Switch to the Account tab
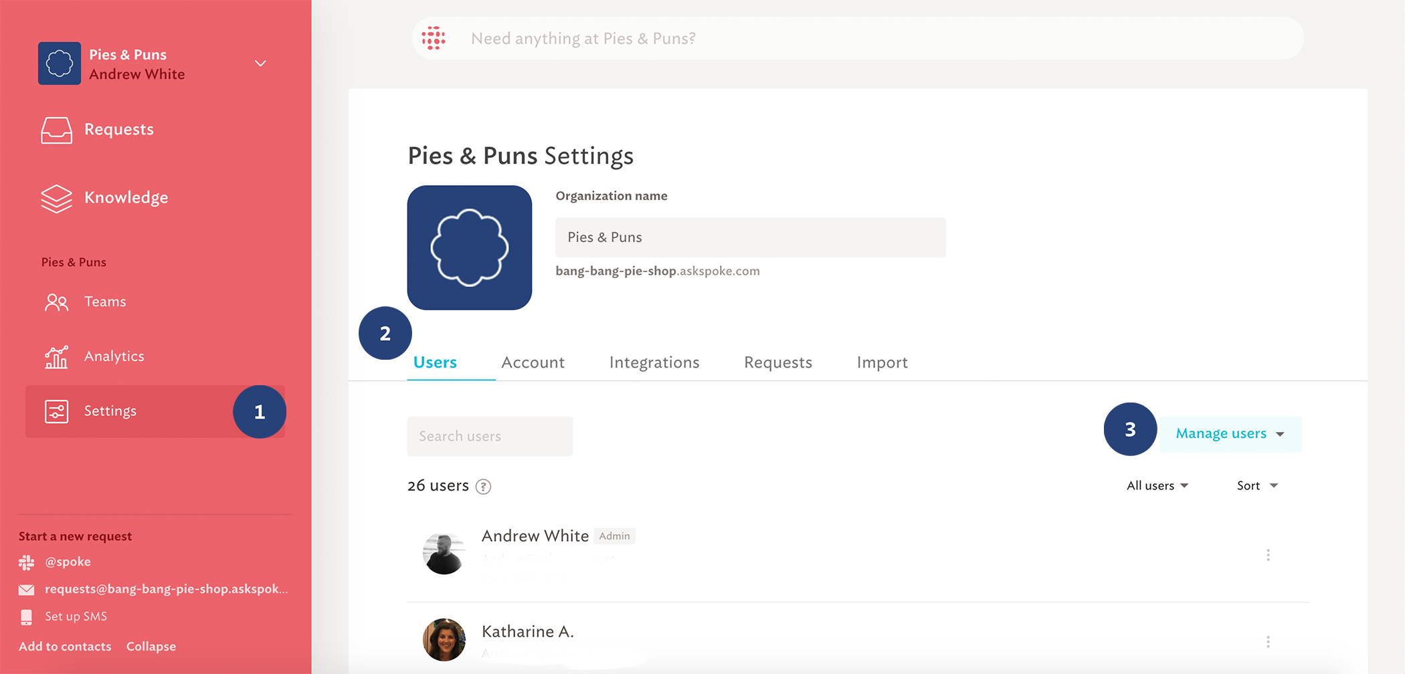This screenshot has height=674, width=1405. coord(533,362)
